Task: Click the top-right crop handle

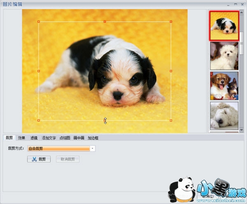Action: (171, 21)
